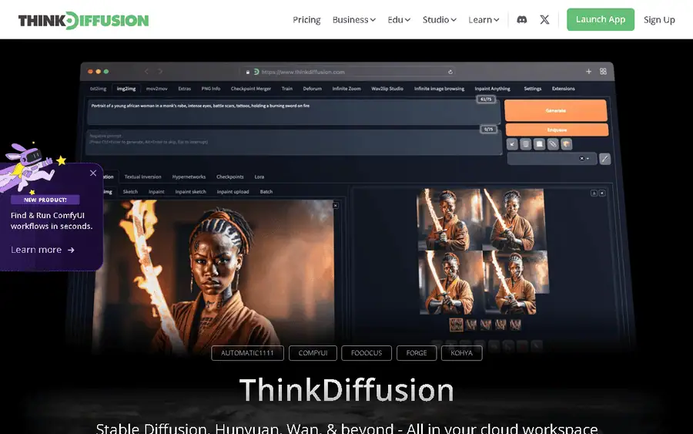
Task: Open the Discord icon link
Action: [521, 19]
